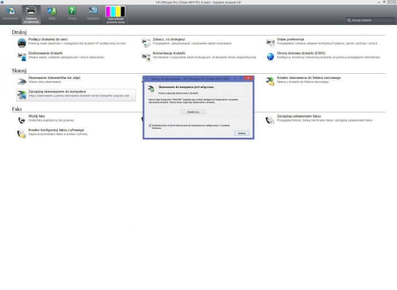Screen dimensions: 397x290
Task: Click the yellow ink level bar
Action: 118,11
